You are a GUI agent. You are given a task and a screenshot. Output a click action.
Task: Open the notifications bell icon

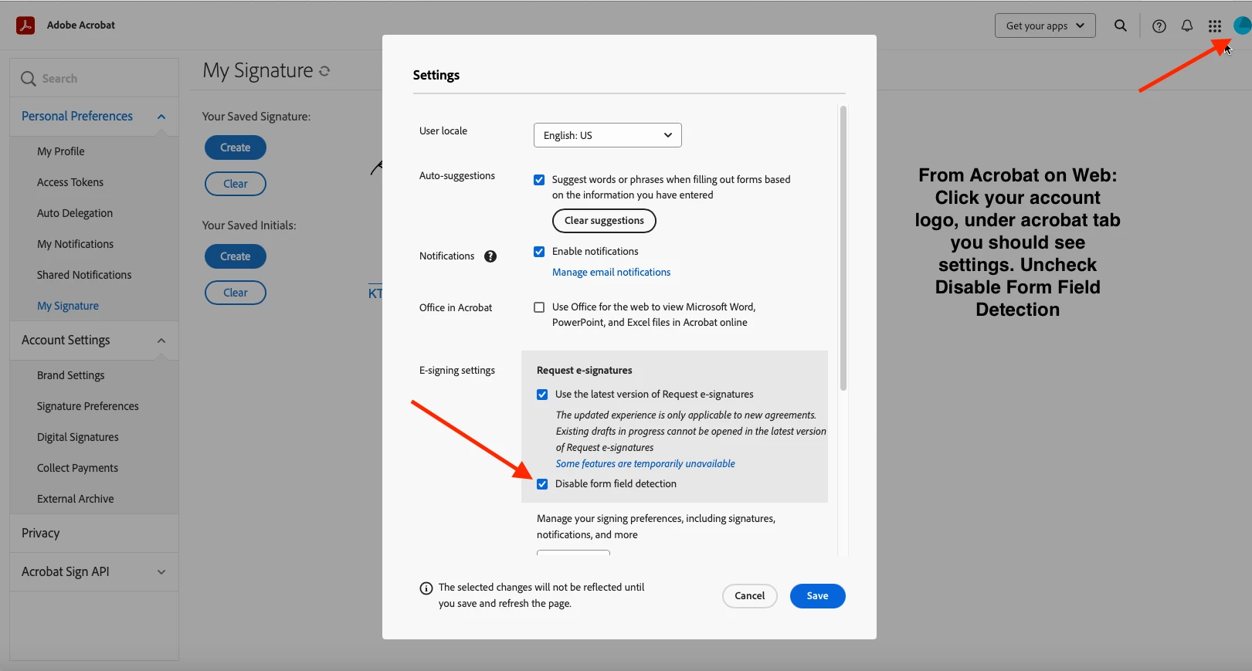click(1187, 26)
